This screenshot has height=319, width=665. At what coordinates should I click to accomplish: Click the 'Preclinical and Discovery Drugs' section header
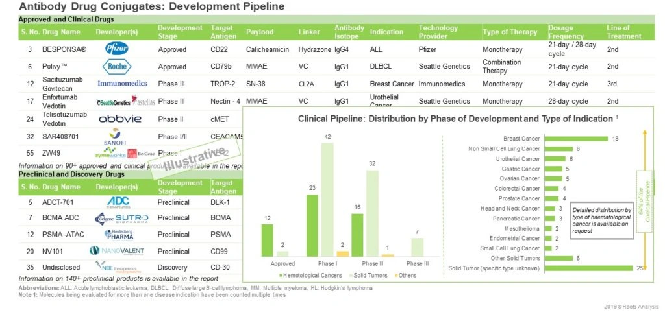click(x=71, y=174)
